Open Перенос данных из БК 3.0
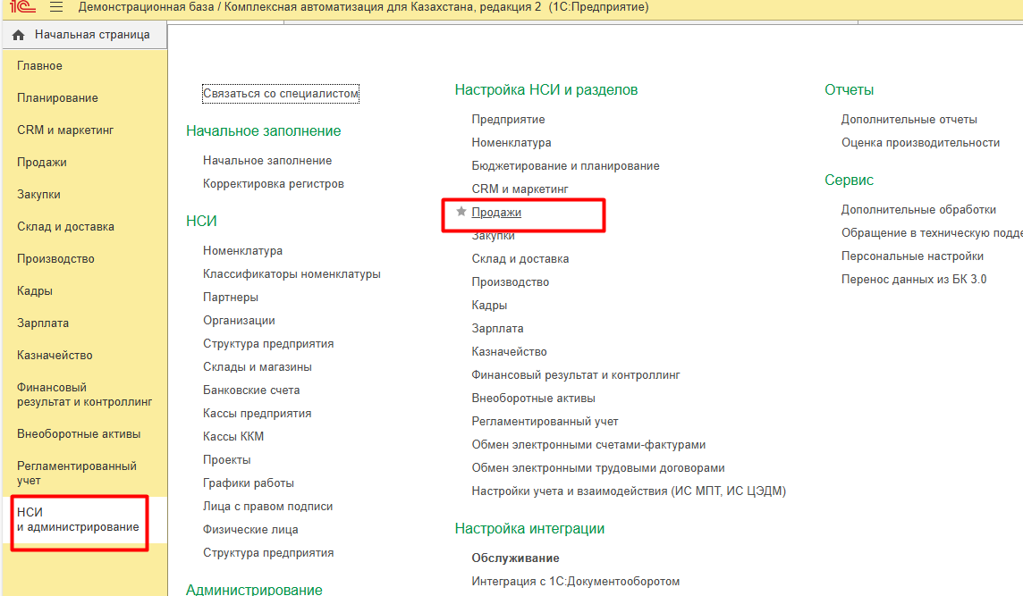This screenshot has height=596, width=1023. point(913,280)
